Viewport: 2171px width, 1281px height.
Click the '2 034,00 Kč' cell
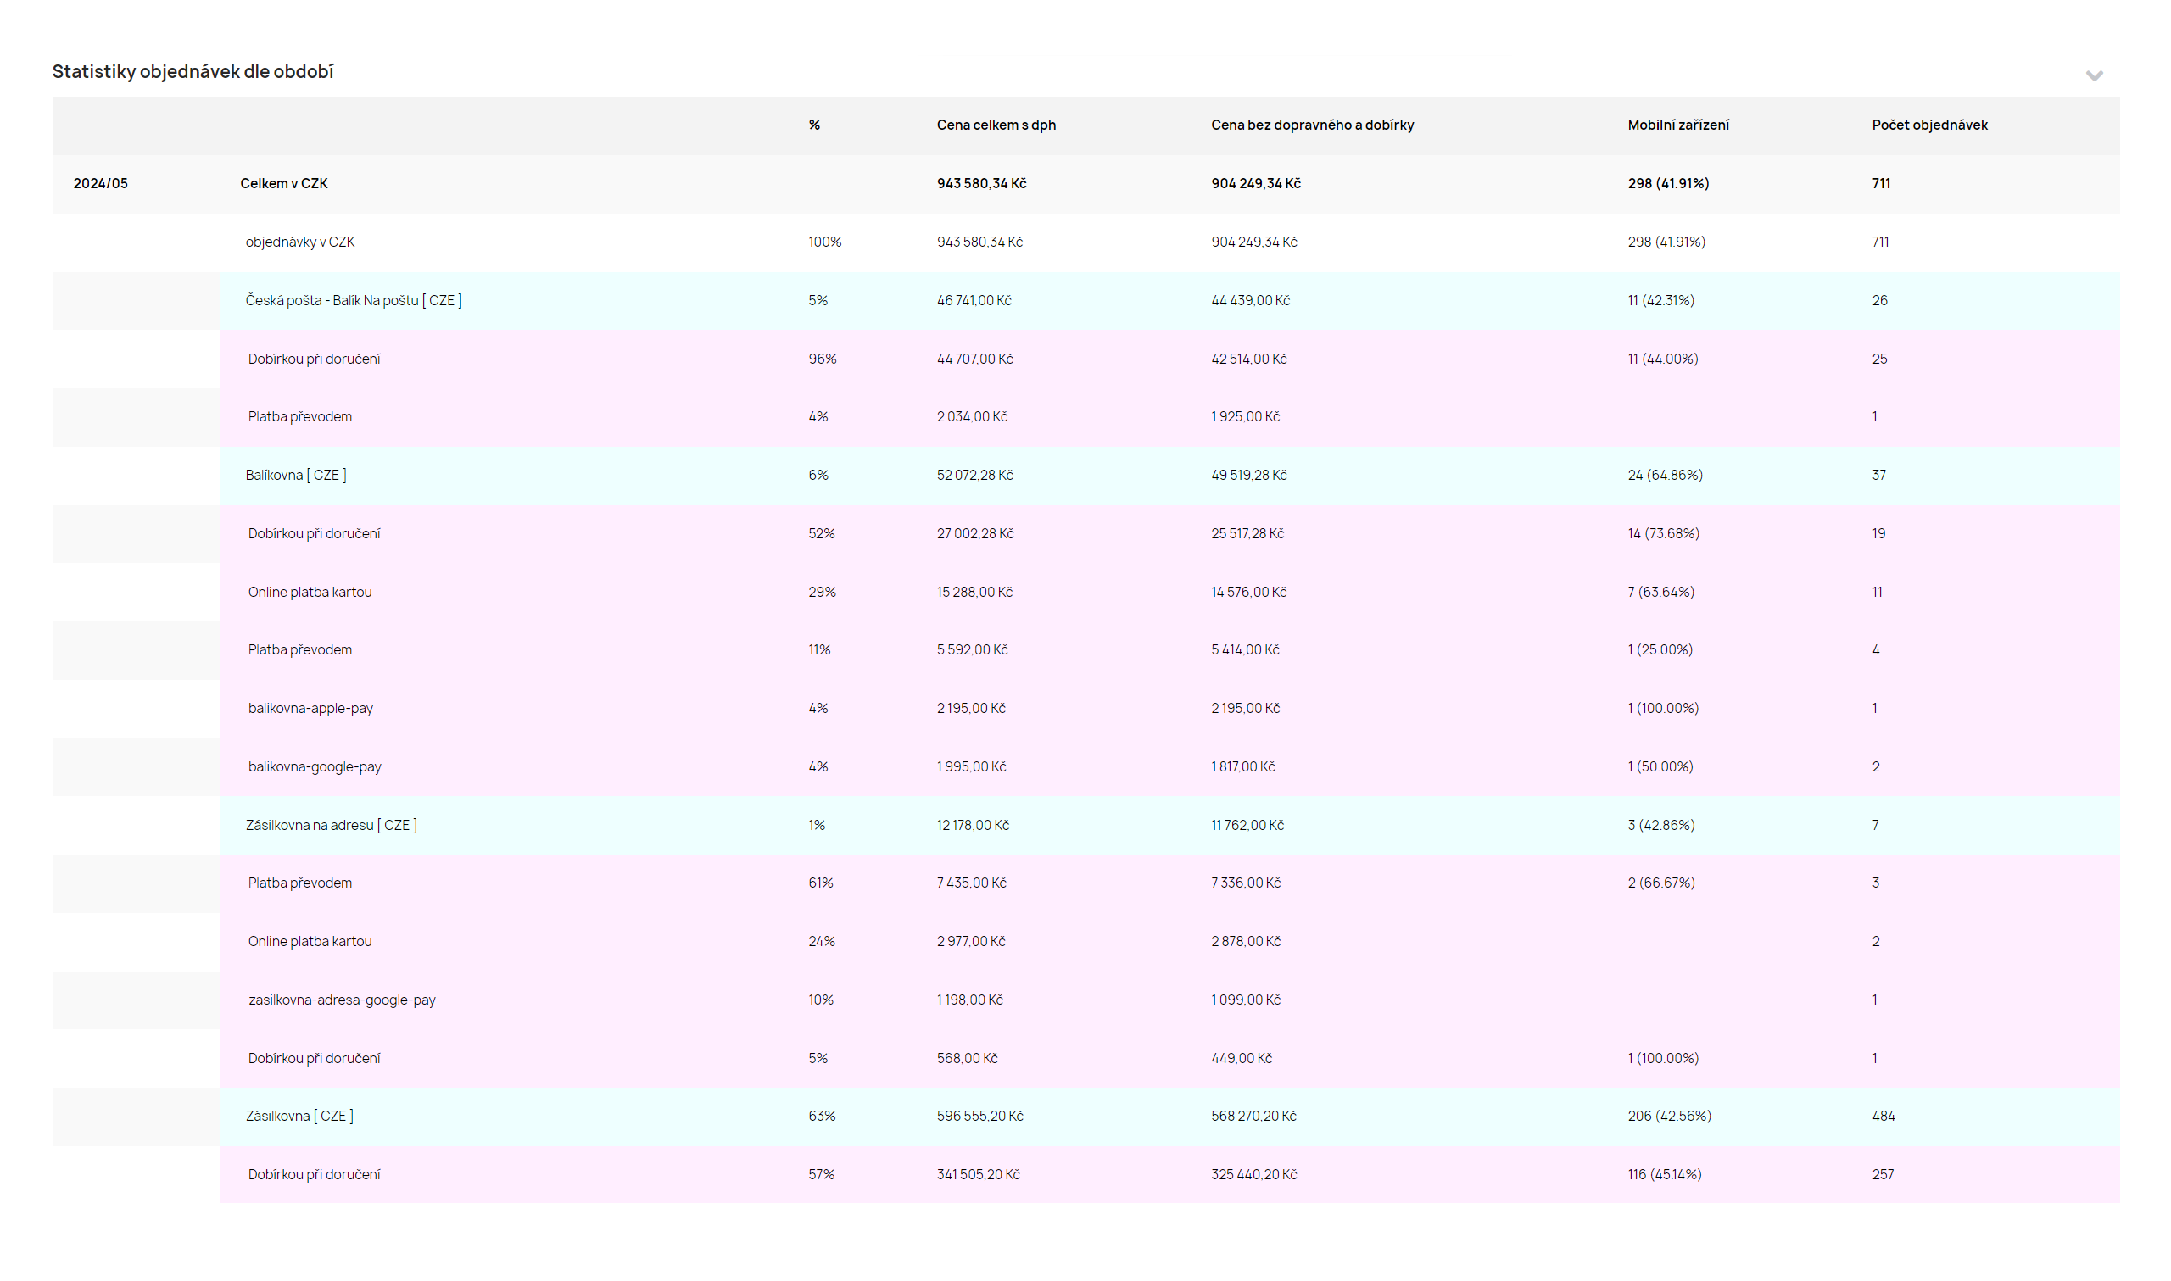coord(972,417)
